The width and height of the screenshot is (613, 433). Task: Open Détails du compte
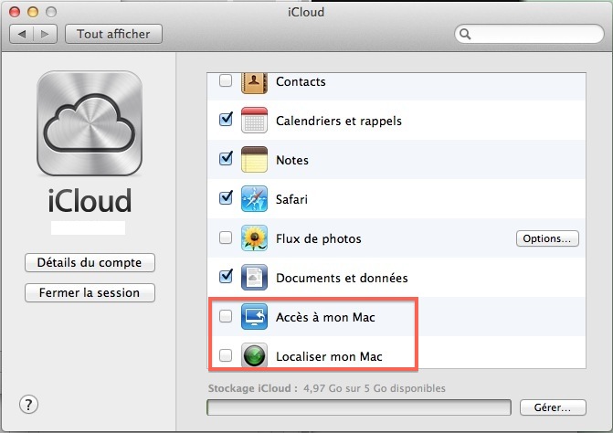(x=90, y=263)
